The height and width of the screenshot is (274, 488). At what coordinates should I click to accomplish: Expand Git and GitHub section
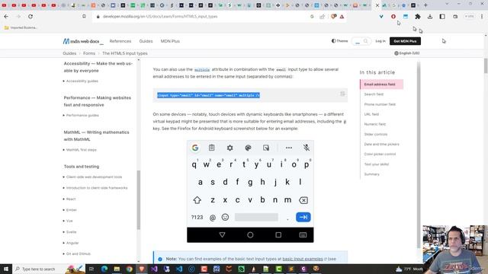coord(78,253)
